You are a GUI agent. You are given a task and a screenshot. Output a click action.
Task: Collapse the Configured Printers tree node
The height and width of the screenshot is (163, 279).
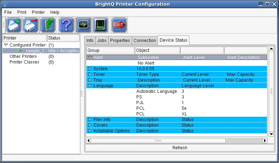point(6,45)
